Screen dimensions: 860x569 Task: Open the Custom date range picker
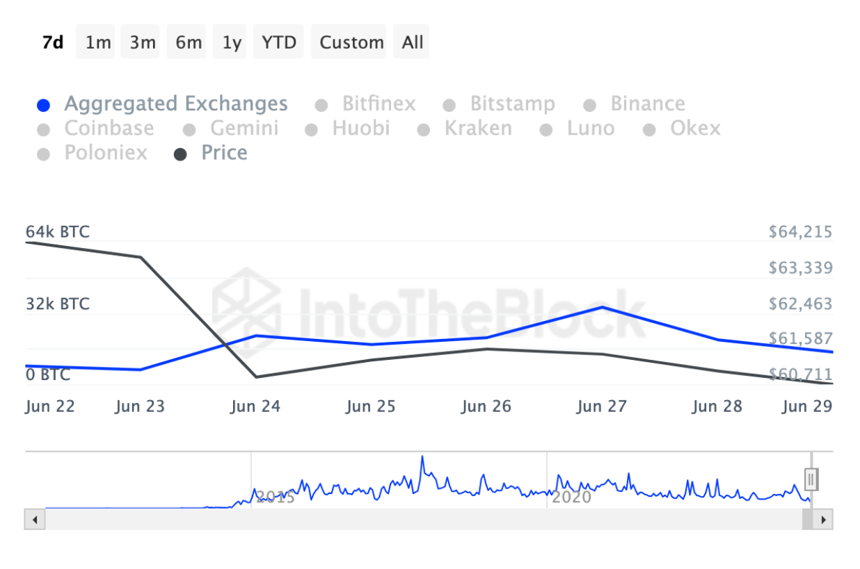tap(351, 42)
